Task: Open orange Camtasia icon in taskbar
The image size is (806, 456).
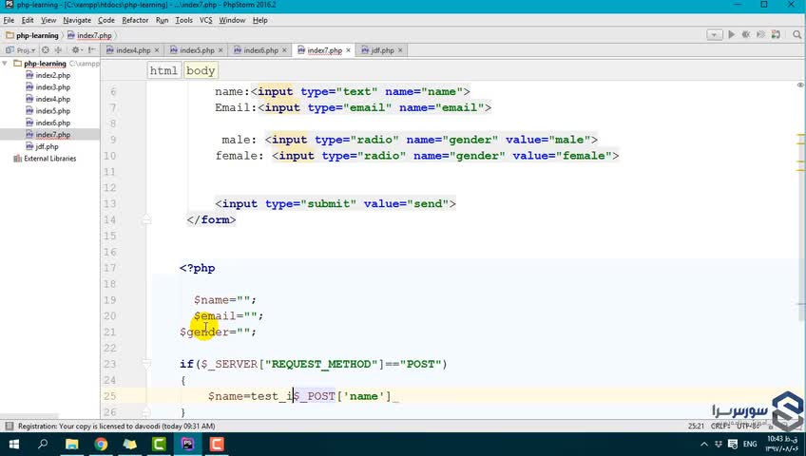Action: [217, 444]
